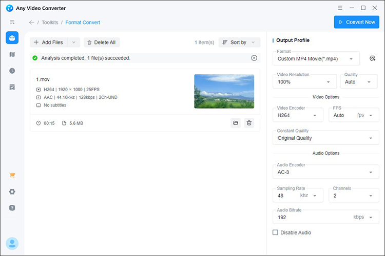Go to Toolkits breadcrumb
Image resolution: width=385 pixels, height=256 pixels.
pyautogui.click(x=50, y=23)
